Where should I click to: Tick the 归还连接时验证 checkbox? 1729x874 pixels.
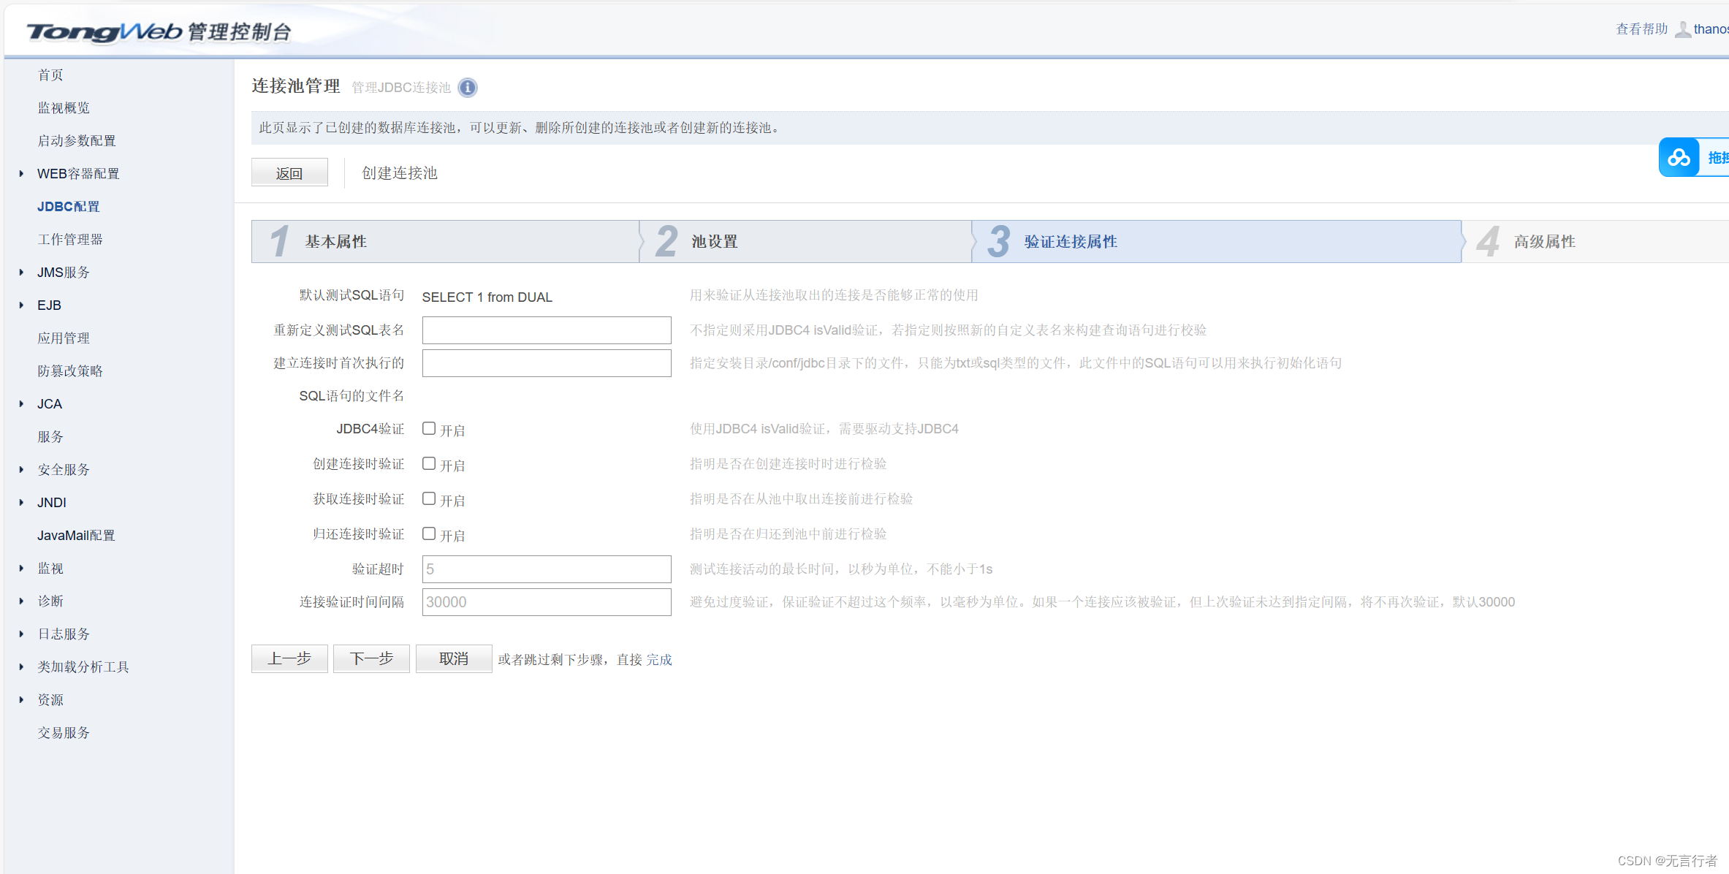pyautogui.click(x=429, y=534)
